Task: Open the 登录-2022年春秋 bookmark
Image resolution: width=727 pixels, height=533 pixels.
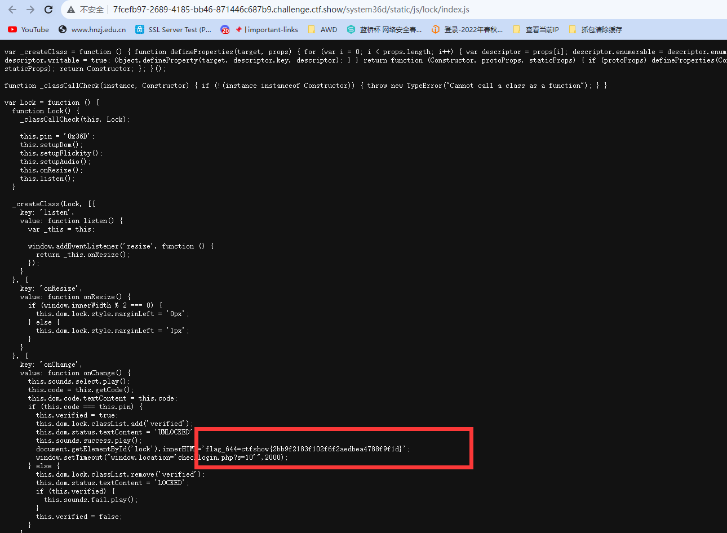Action: [x=467, y=29]
